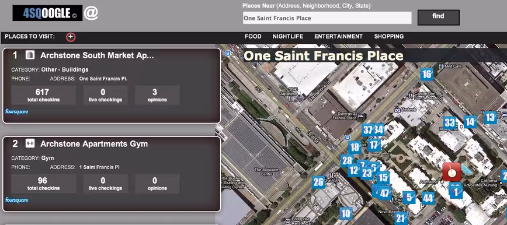Click foursquare logo under Archstone Apartments Gym
This screenshot has width=507, height=225.
tap(16, 200)
